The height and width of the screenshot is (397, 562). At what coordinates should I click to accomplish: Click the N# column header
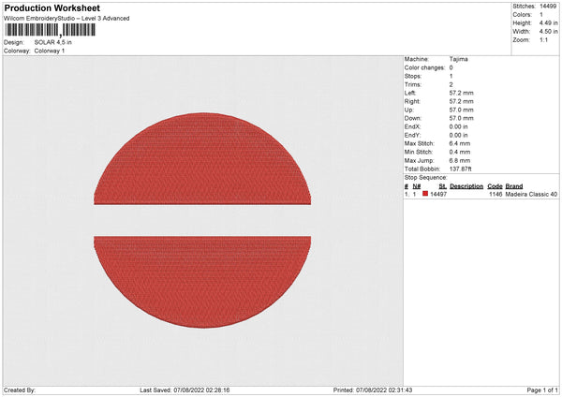click(x=417, y=185)
